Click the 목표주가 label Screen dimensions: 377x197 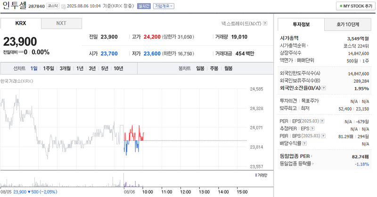[310, 101]
